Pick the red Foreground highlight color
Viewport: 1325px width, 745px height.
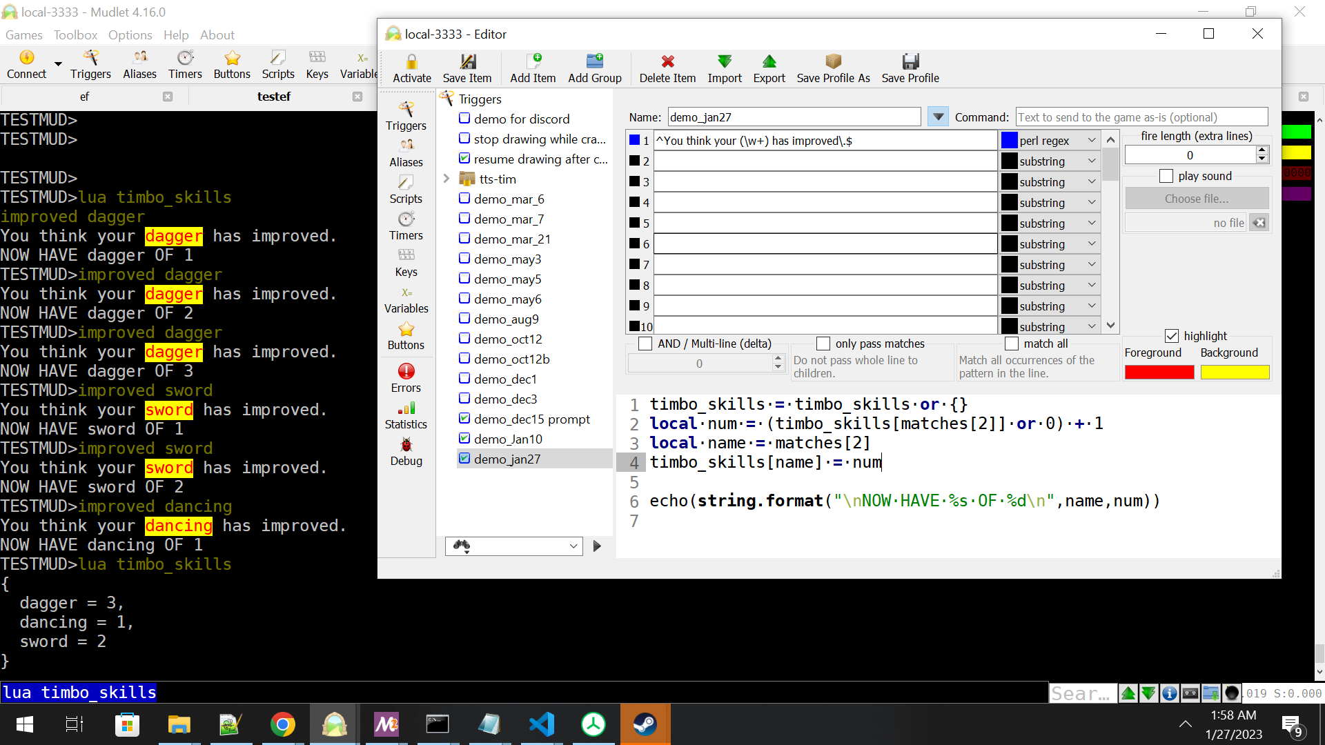(1159, 372)
